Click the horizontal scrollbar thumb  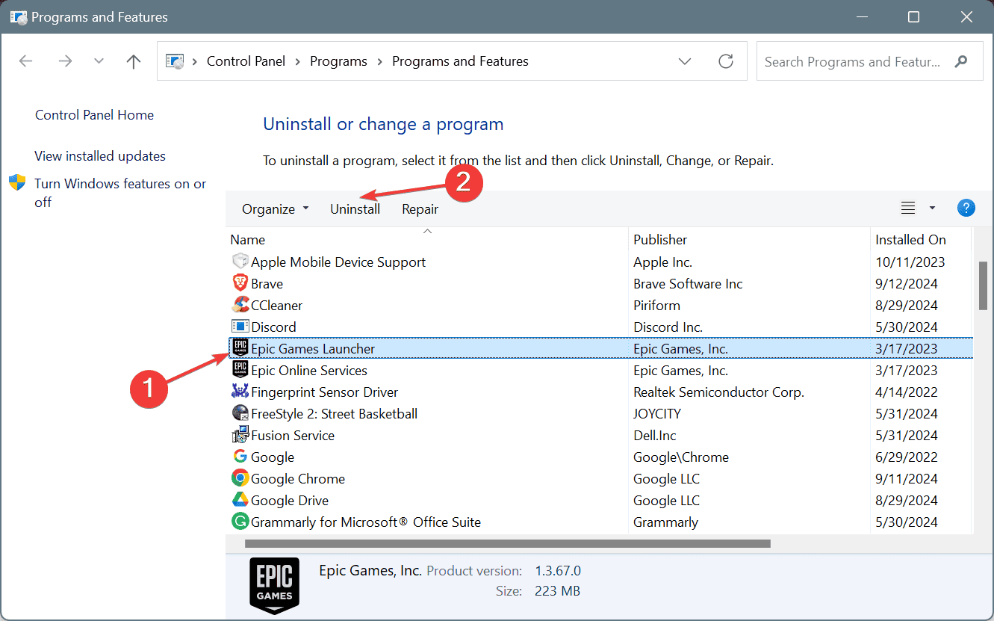point(507,544)
